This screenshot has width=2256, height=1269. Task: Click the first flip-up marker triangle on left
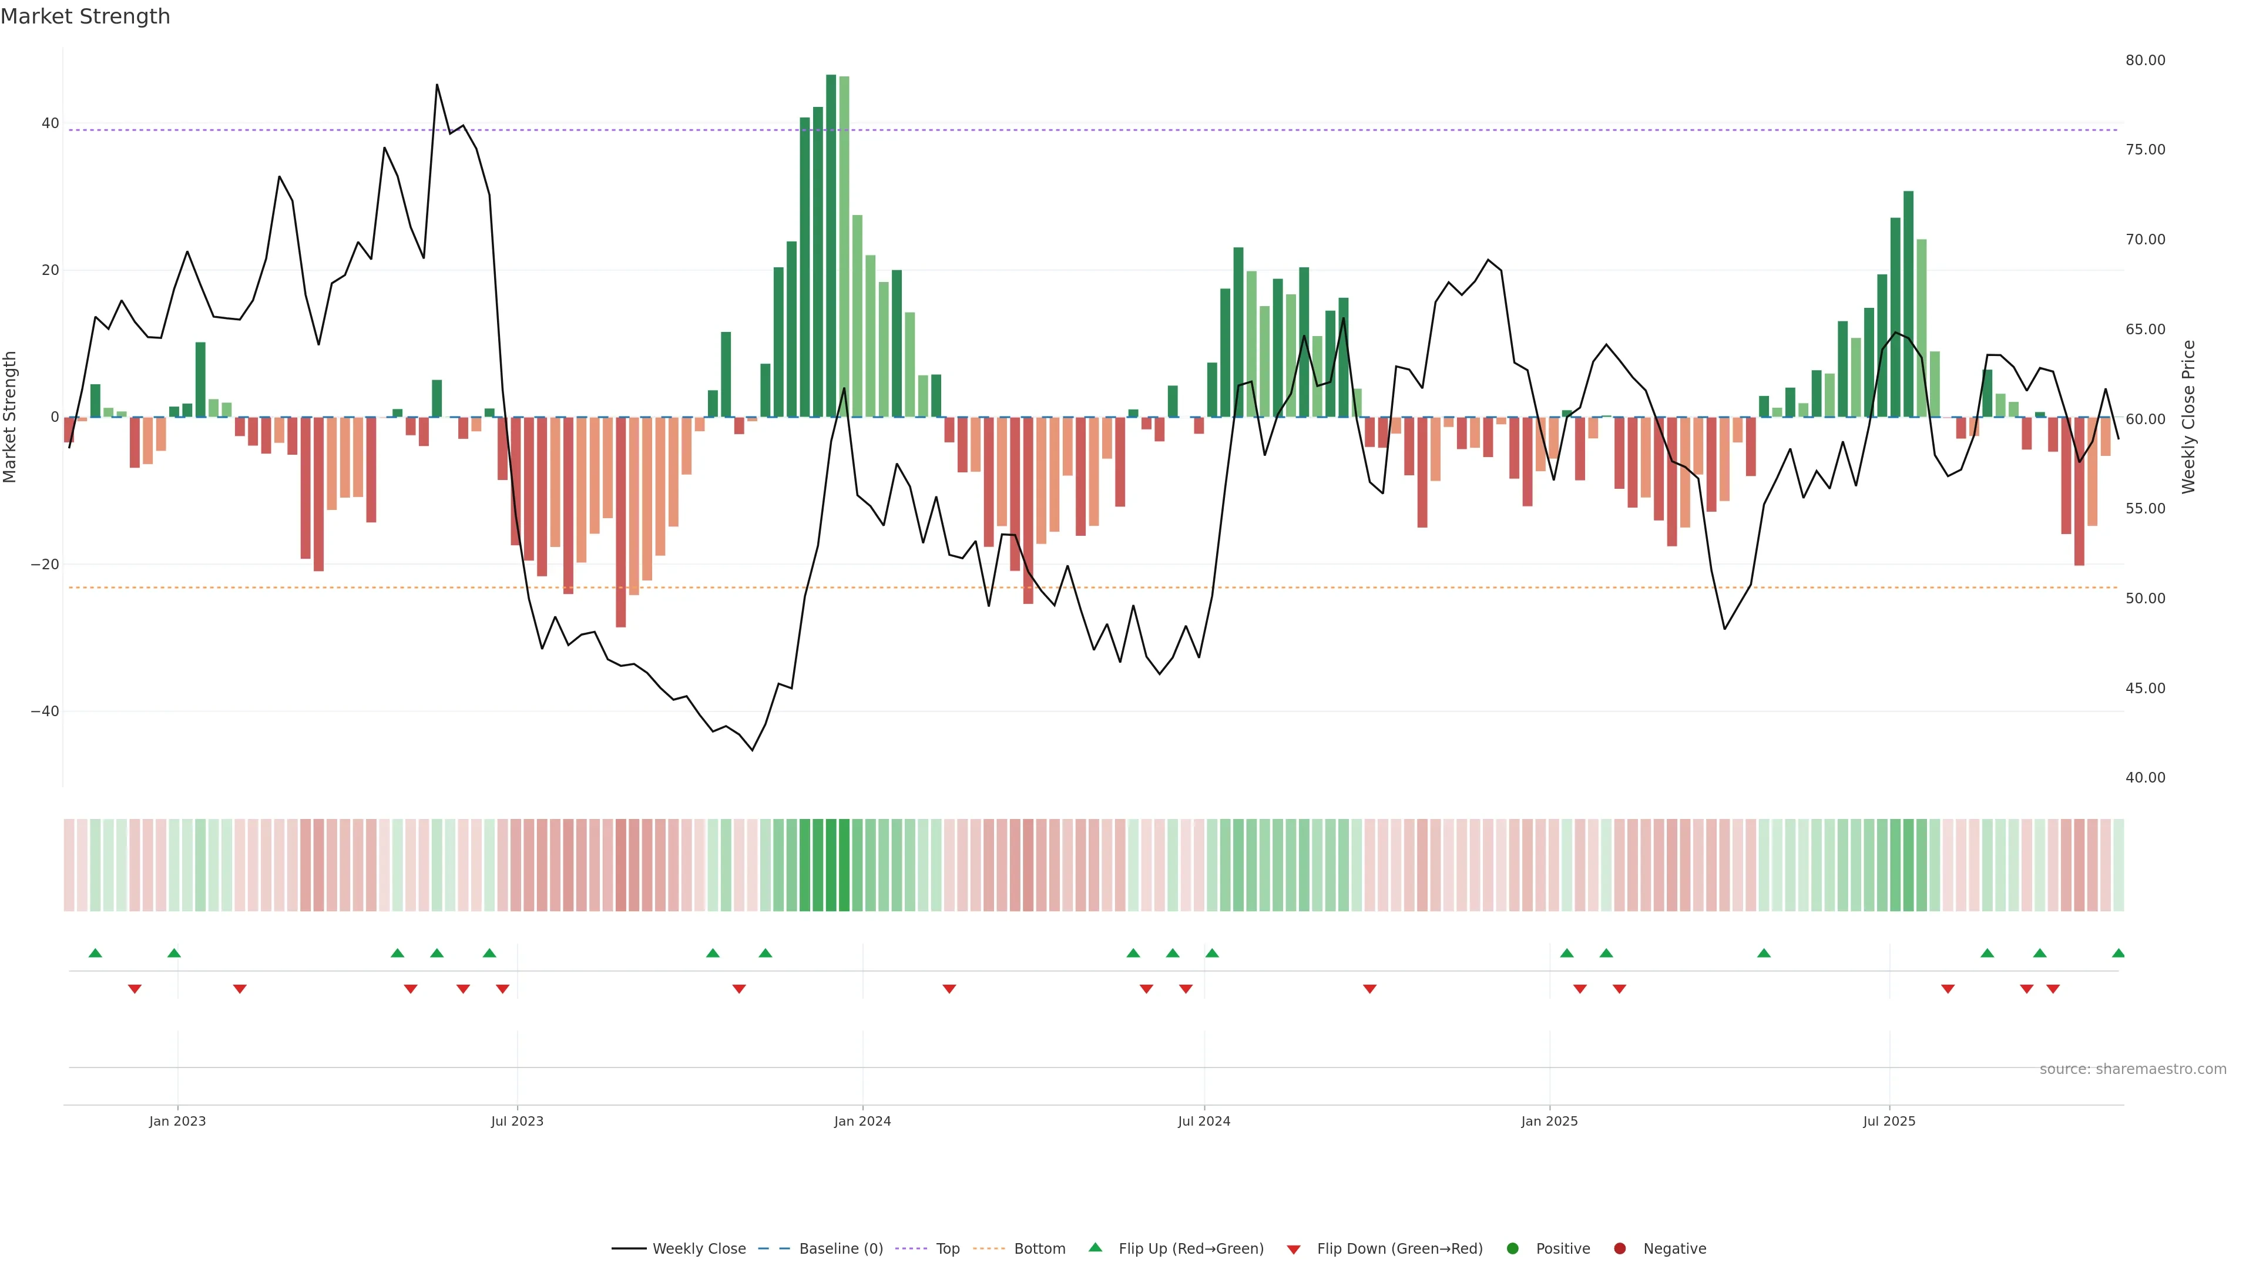point(95,953)
